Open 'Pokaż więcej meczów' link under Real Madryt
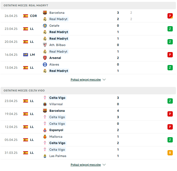Screen dimensions: 177x171 tap(86, 80)
